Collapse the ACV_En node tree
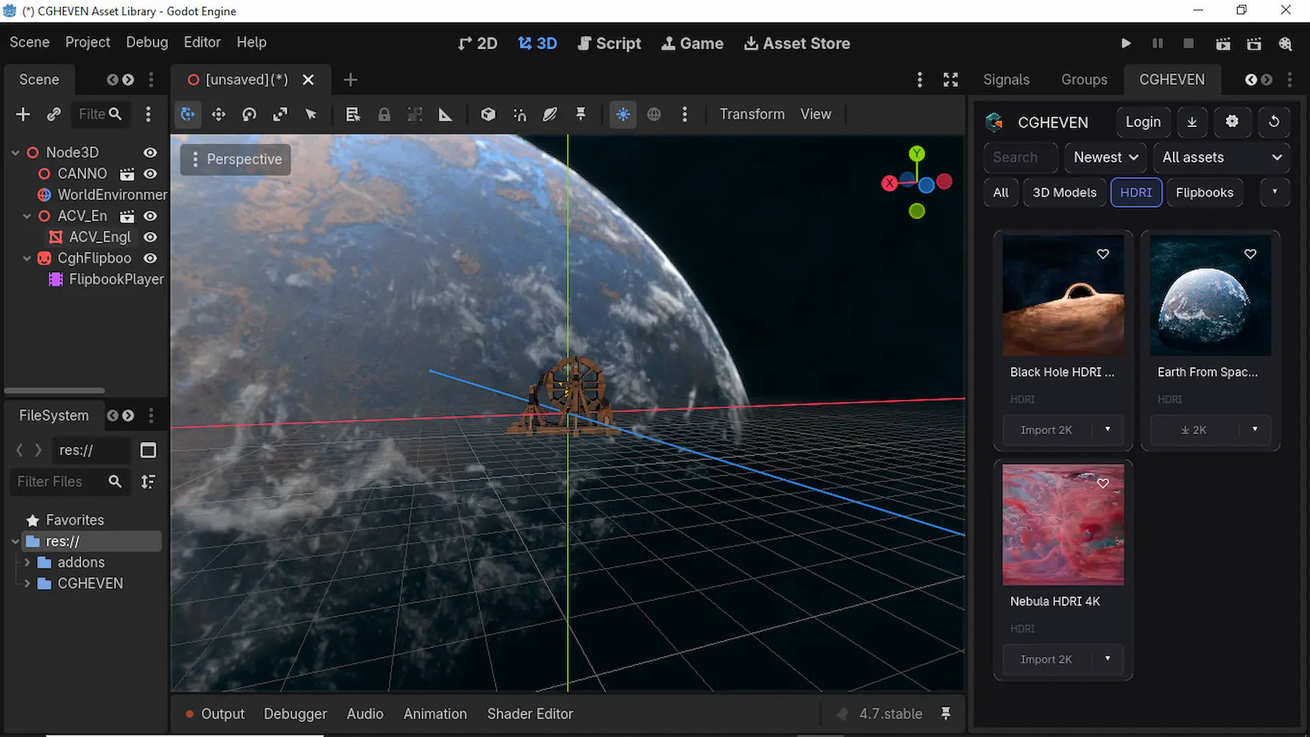The width and height of the screenshot is (1310, 737). (27, 216)
